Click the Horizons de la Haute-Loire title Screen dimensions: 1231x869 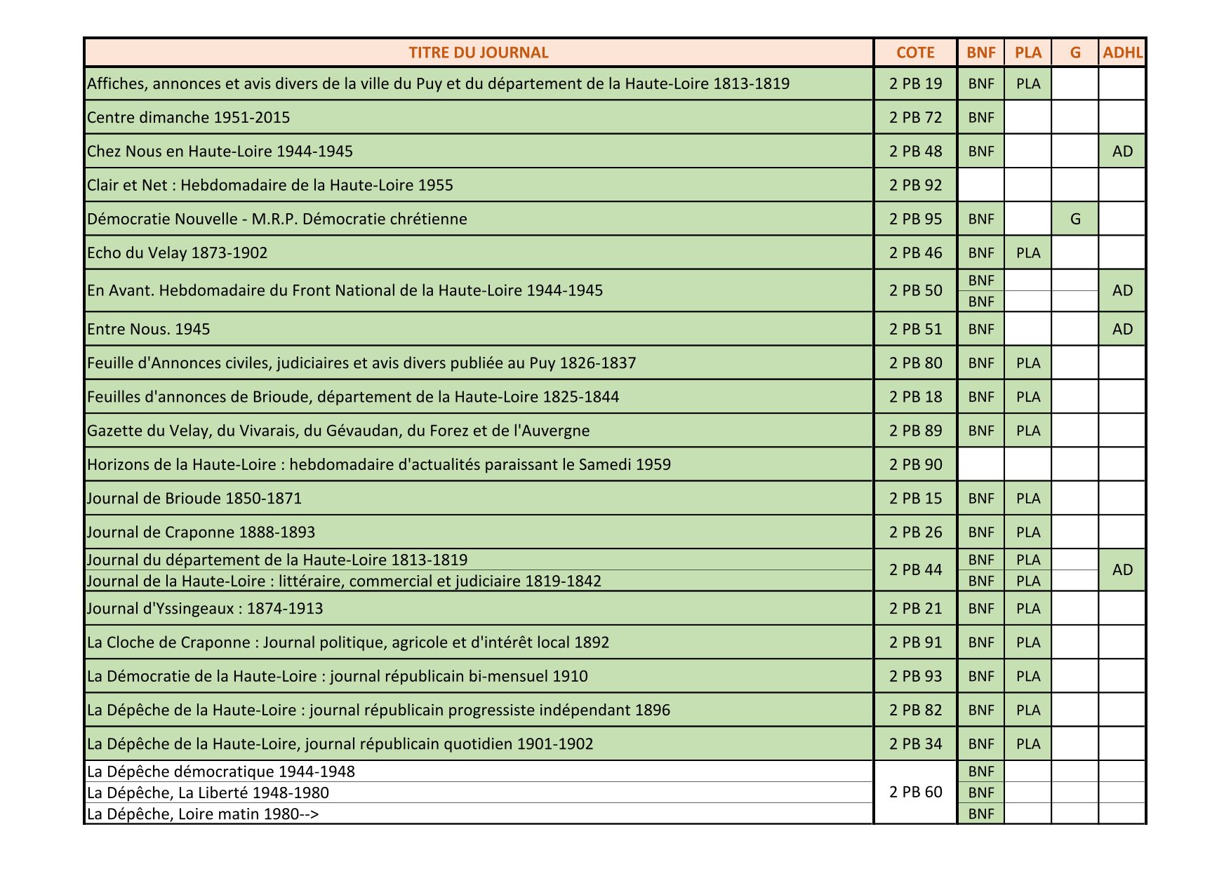pos(379,464)
